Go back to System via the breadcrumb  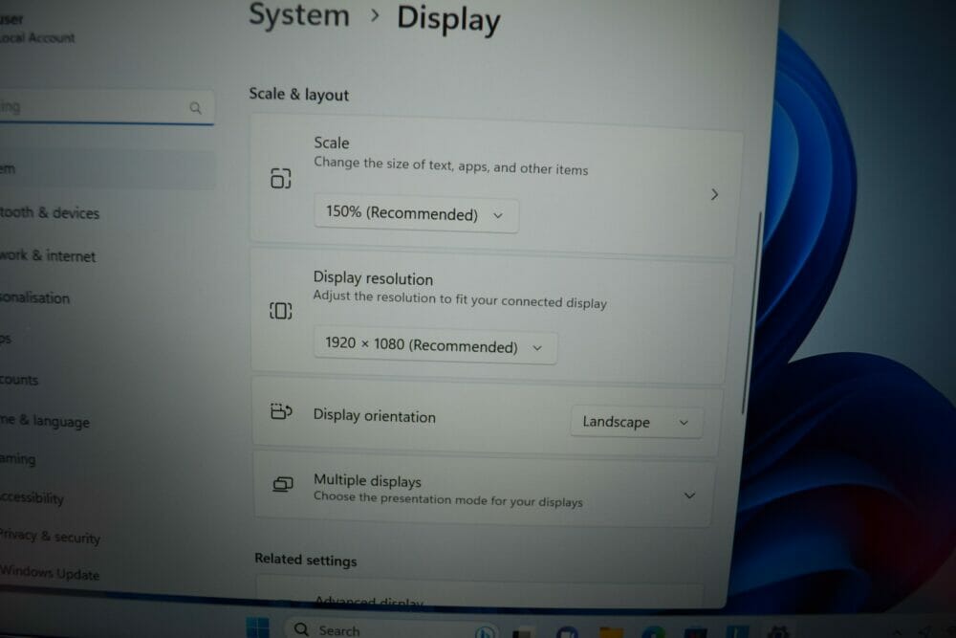(x=298, y=15)
